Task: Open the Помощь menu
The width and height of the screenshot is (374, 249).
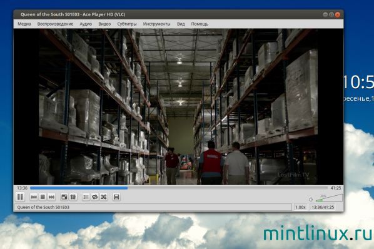Action: (200, 24)
